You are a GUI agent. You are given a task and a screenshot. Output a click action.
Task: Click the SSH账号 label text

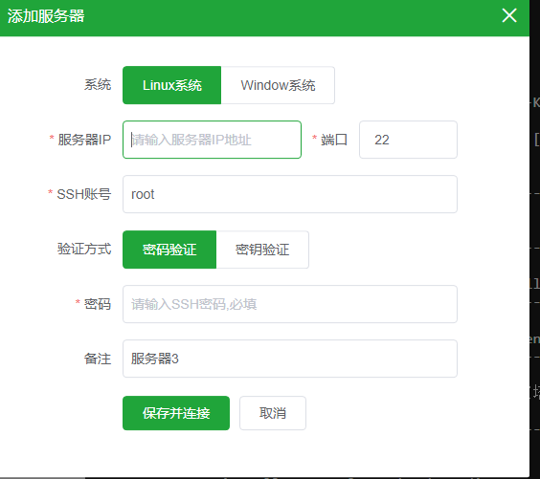pyautogui.click(x=83, y=194)
